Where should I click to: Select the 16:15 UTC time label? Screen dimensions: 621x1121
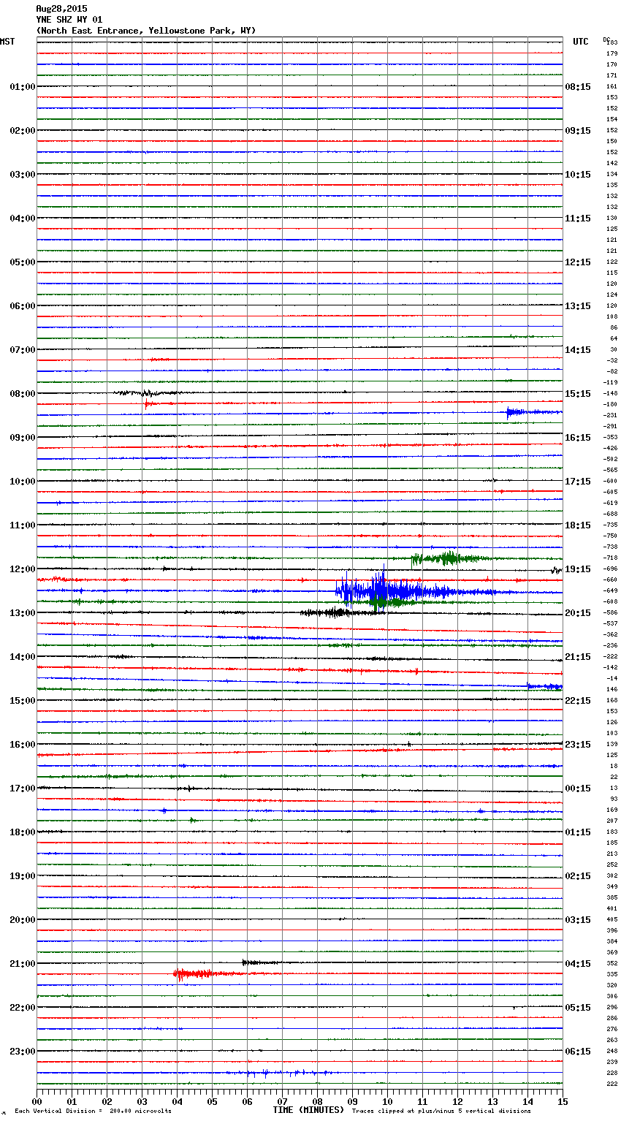tap(578, 438)
